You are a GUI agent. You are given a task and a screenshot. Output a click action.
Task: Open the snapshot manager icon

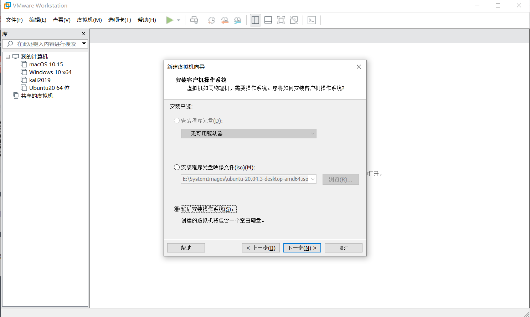(238, 20)
